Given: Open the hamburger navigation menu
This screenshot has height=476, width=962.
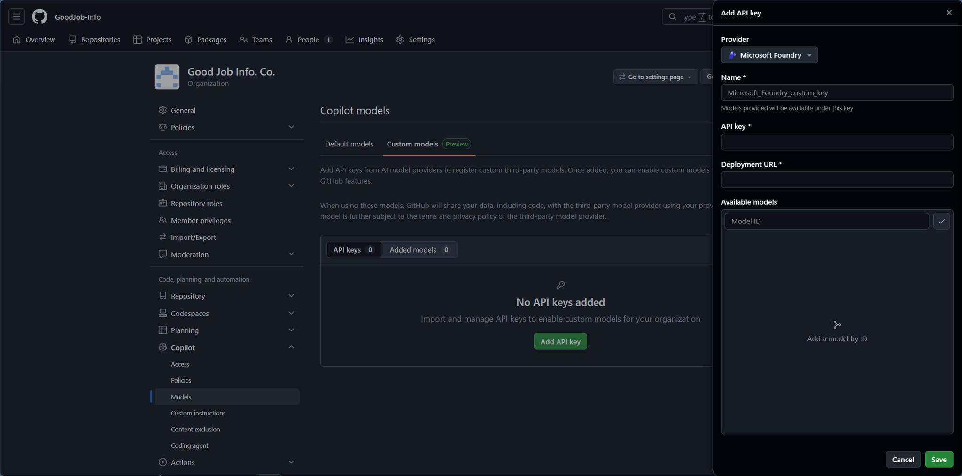Looking at the screenshot, I should [16, 17].
